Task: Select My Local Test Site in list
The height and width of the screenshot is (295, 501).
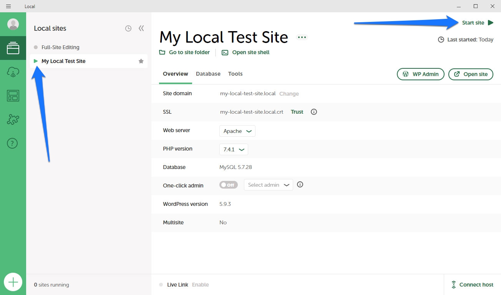Action: click(89, 61)
